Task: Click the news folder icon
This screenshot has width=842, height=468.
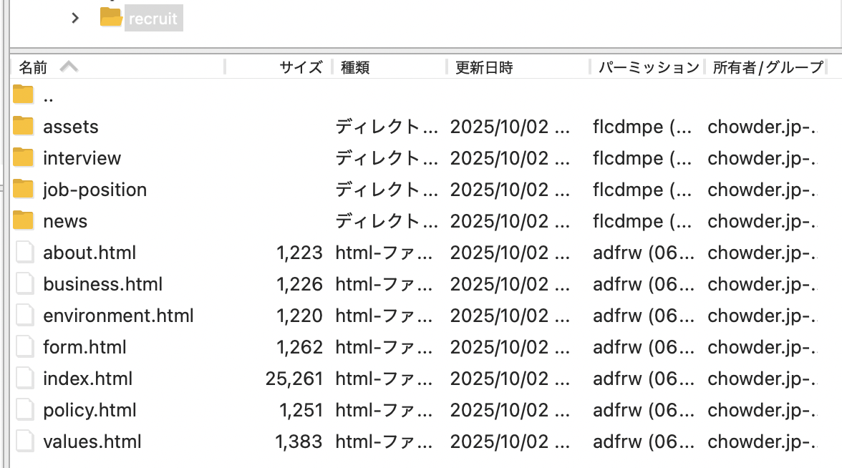Action: click(x=24, y=221)
